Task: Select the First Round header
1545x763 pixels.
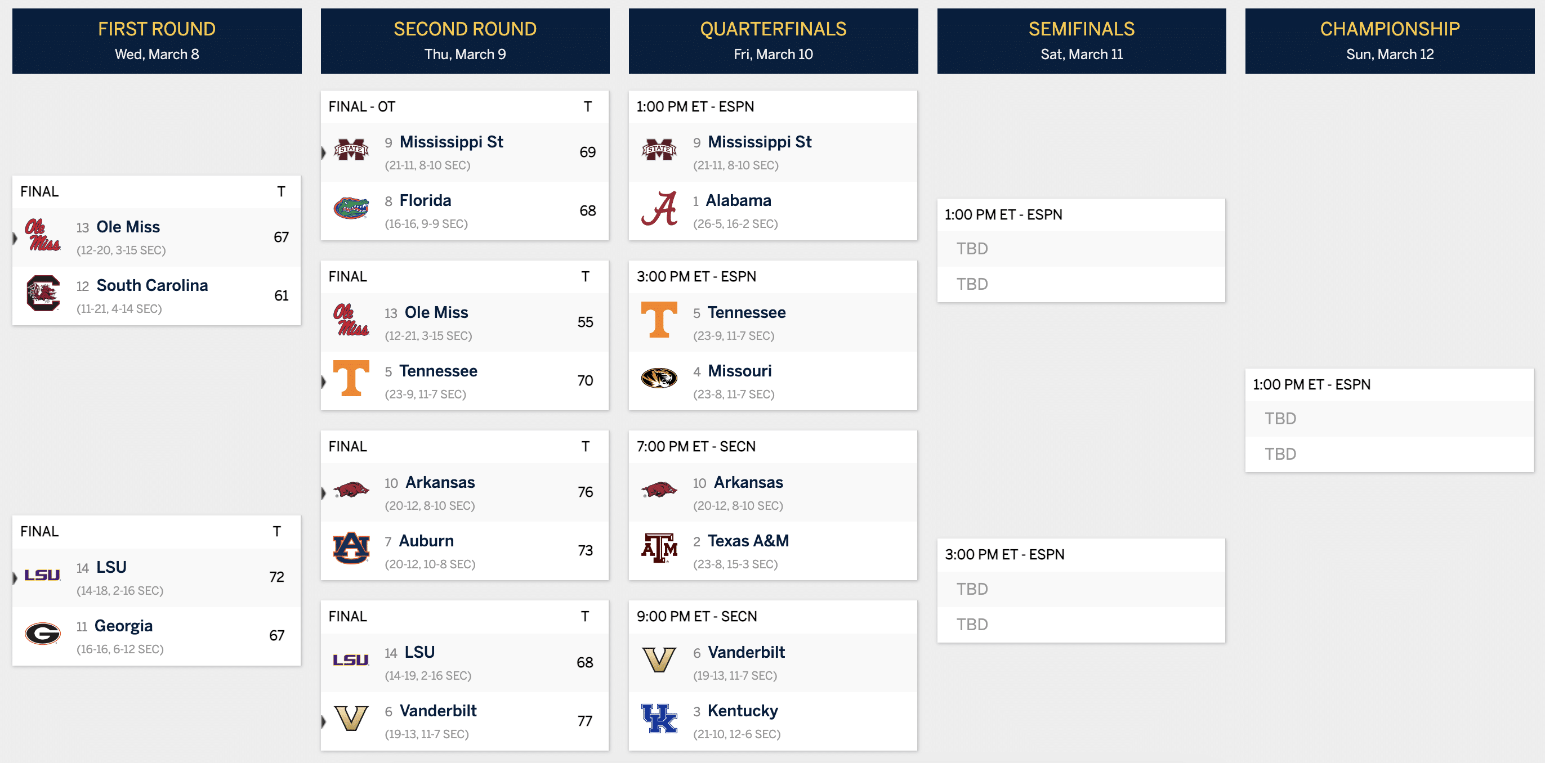Action: click(157, 41)
